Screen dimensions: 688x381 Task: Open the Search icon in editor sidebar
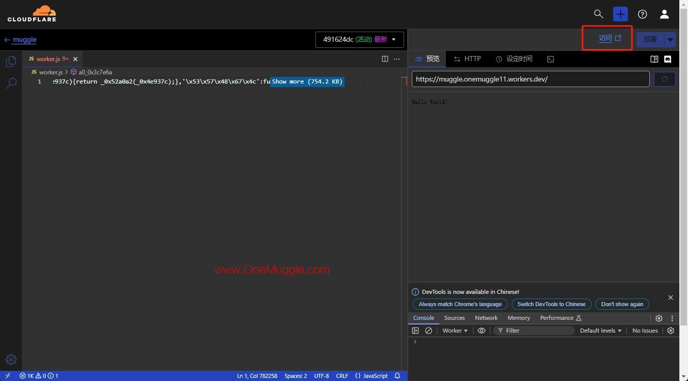[x=11, y=83]
